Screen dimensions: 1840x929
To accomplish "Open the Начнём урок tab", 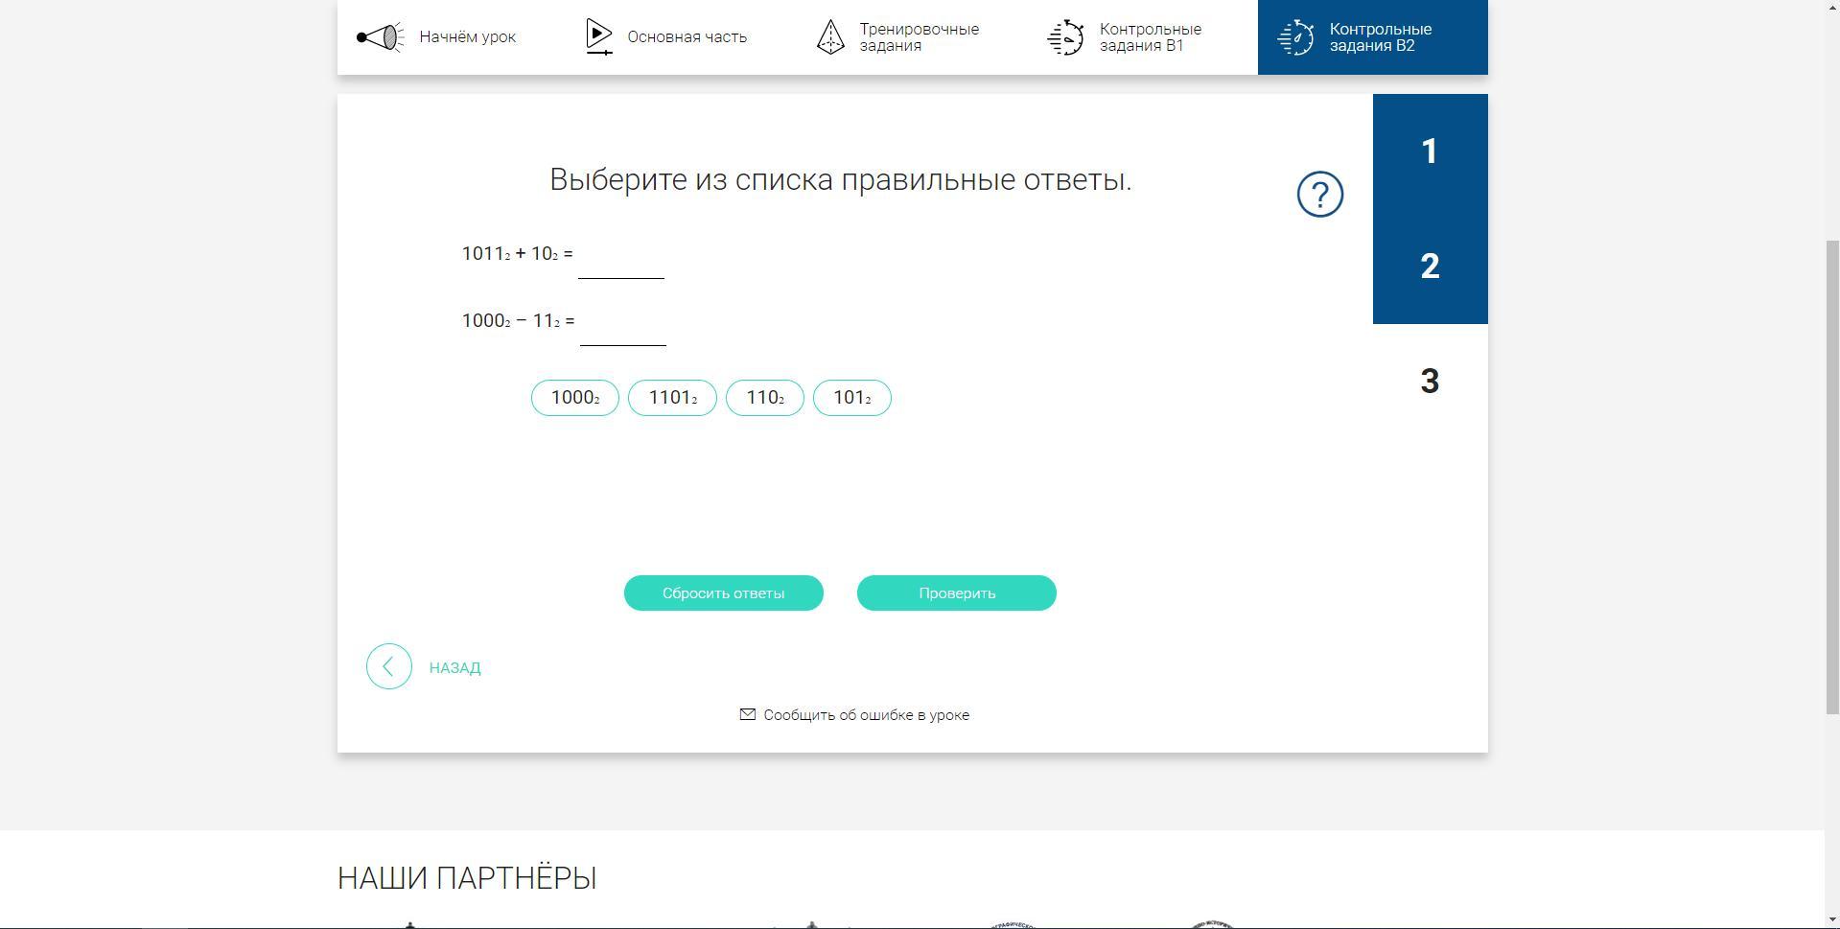I will pos(467,37).
